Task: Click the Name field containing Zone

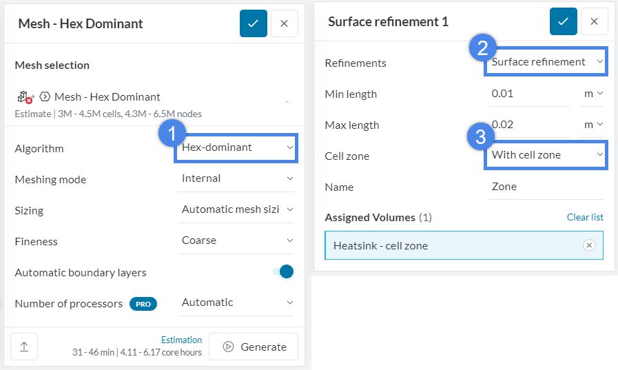Action: coord(544,187)
